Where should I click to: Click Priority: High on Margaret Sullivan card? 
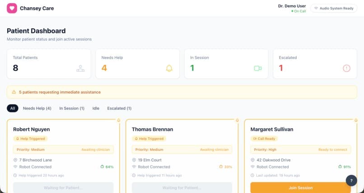pos(265,149)
